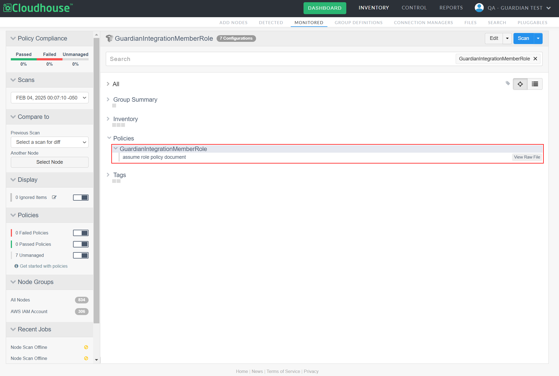The image size is (559, 376).
Task: Collapse the Policy Compliance panel
Action: [x=13, y=38]
